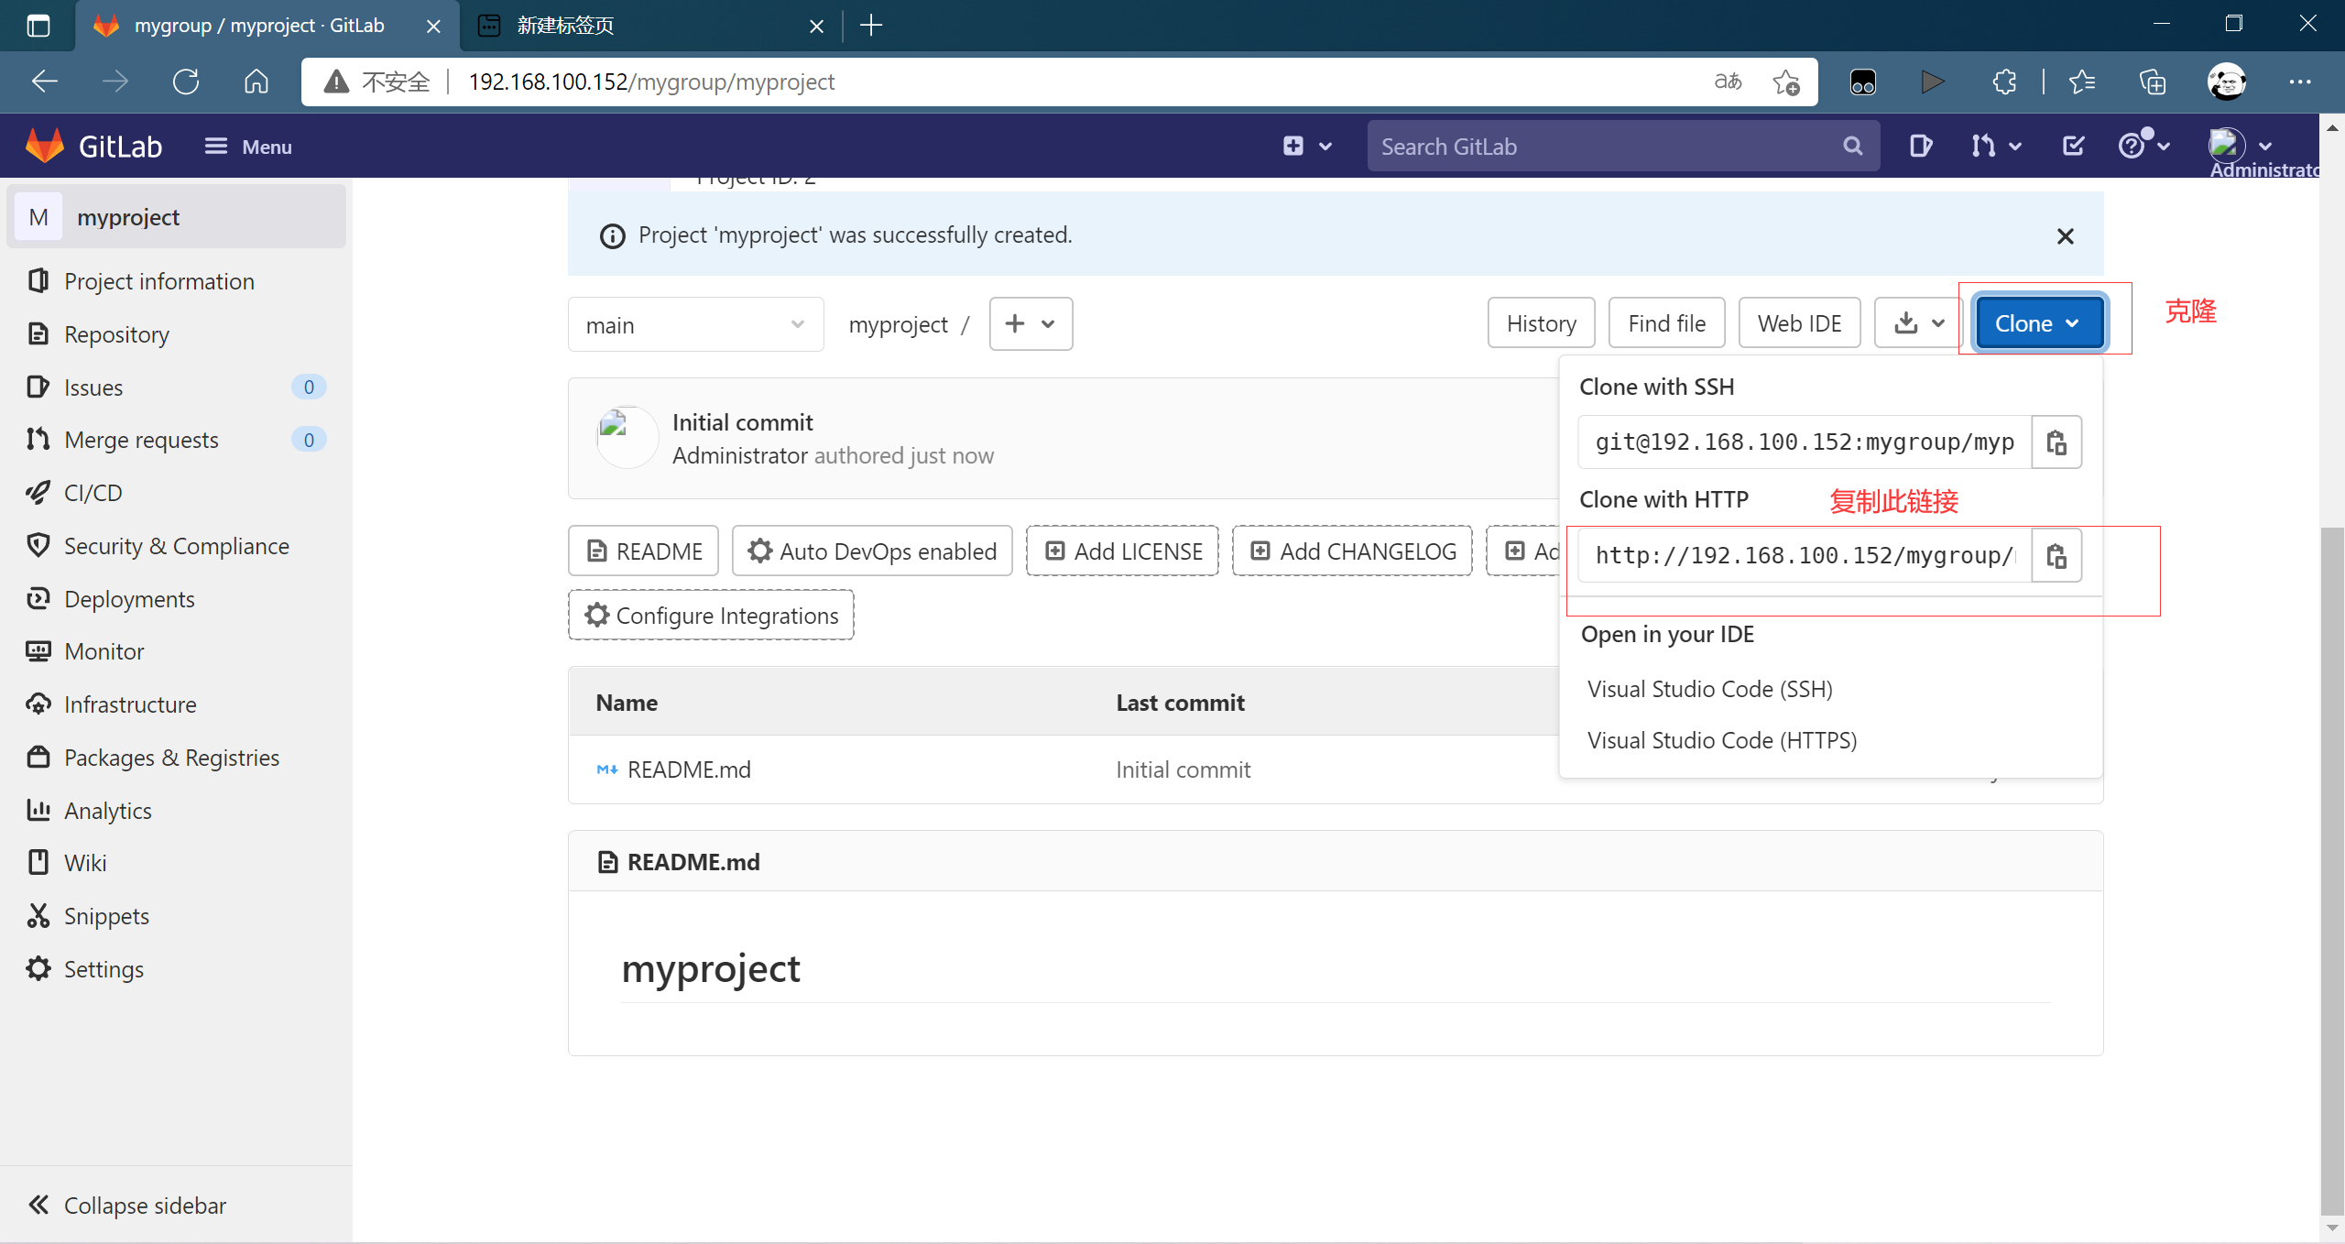The image size is (2345, 1244).
Task: Click the copy SSH clone URL icon
Action: click(2056, 442)
